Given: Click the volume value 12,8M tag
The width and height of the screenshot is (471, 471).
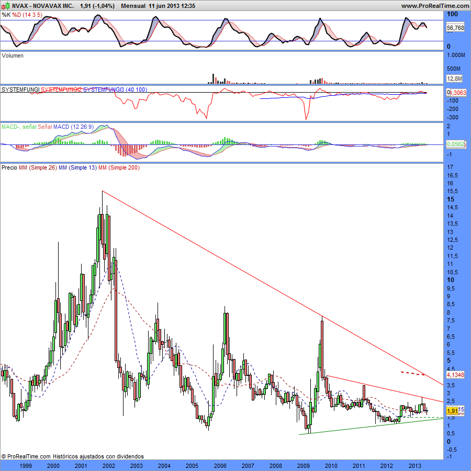Looking at the screenshot, I should [454, 78].
